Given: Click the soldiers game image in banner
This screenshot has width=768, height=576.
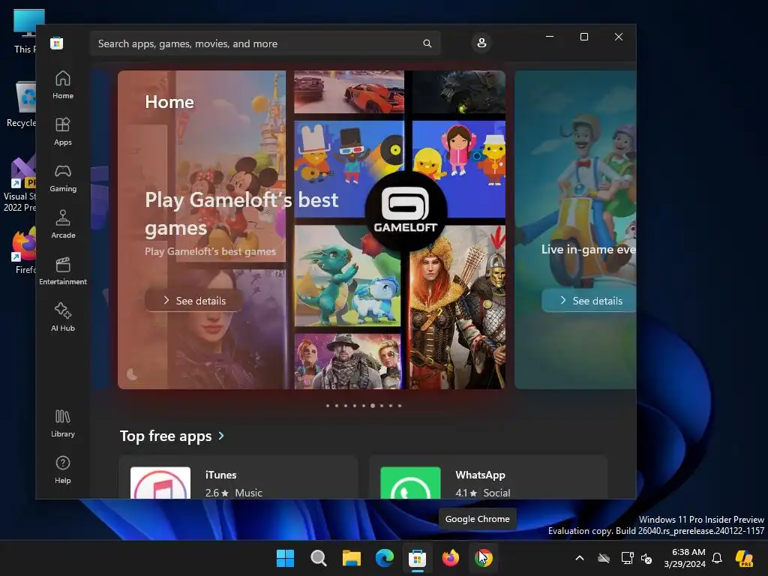Looking at the screenshot, I should [x=348, y=361].
